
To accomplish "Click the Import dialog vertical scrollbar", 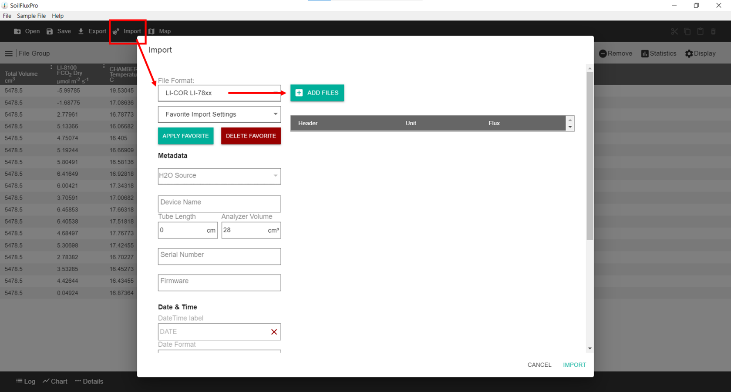I will point(590,156).
